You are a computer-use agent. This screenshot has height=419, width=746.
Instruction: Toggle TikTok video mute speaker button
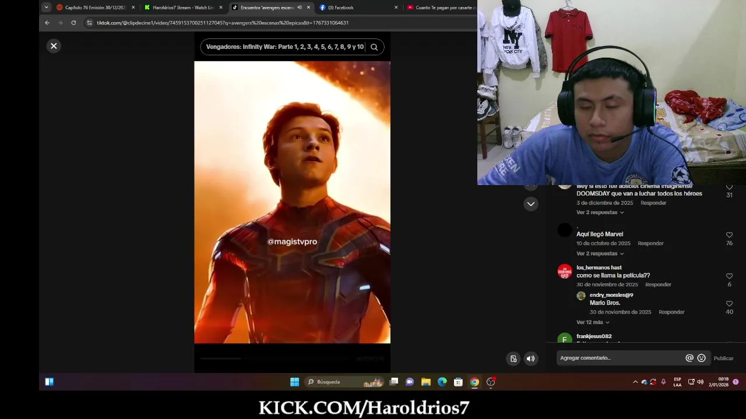(530, 358)
